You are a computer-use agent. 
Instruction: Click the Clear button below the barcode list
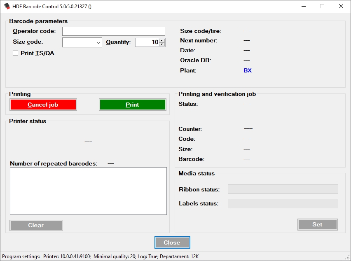36,225
